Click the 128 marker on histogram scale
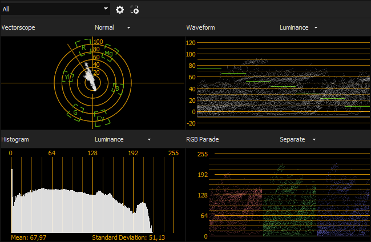This screenshot has width=371, height=242. point(92,153)
